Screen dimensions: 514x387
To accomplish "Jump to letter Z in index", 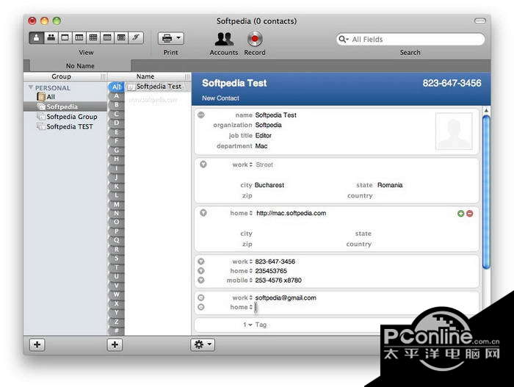I will tap(116, 322).
